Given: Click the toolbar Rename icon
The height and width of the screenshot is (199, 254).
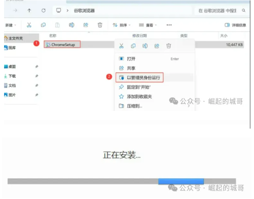Looking at the screenshot, I should [x=72, y=25].
